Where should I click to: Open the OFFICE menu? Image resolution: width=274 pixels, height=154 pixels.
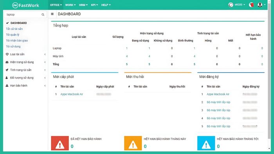coord(56,5)
